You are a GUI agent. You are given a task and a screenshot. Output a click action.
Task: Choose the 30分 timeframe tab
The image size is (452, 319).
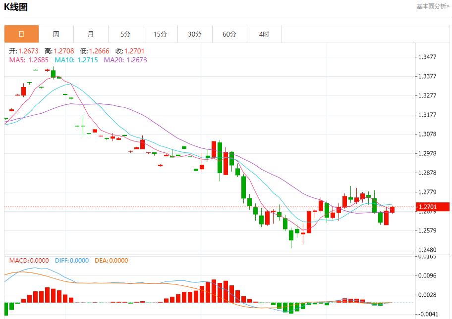click(195, 34)
